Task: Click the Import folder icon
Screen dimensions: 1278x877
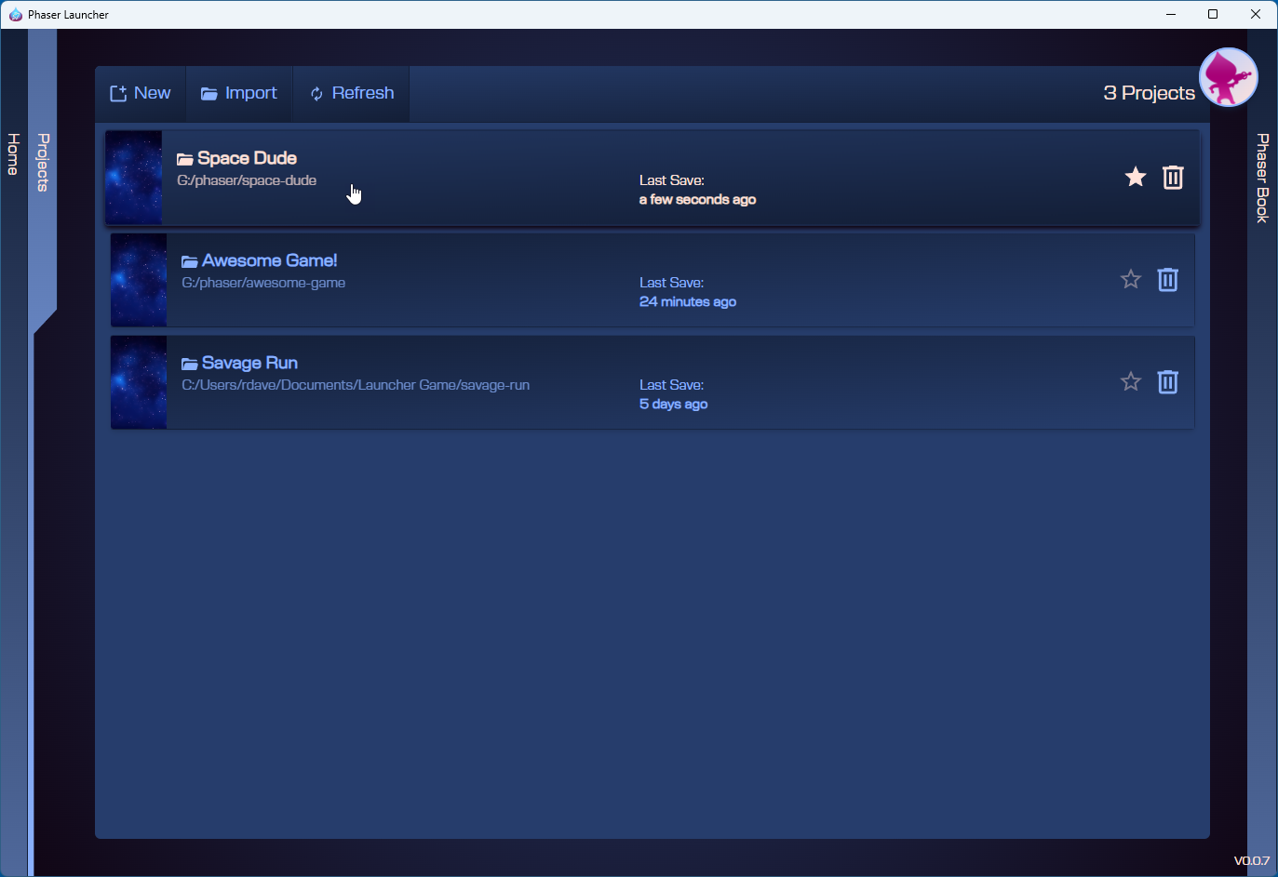Action: coord(208,93)
